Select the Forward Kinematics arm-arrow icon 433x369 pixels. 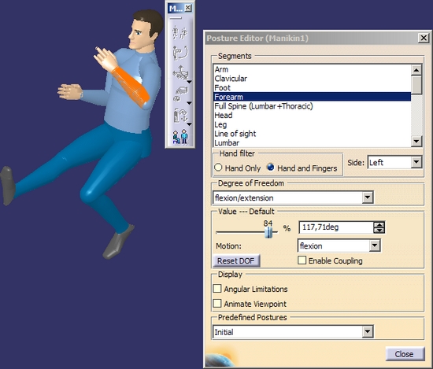tap(180, 53)
